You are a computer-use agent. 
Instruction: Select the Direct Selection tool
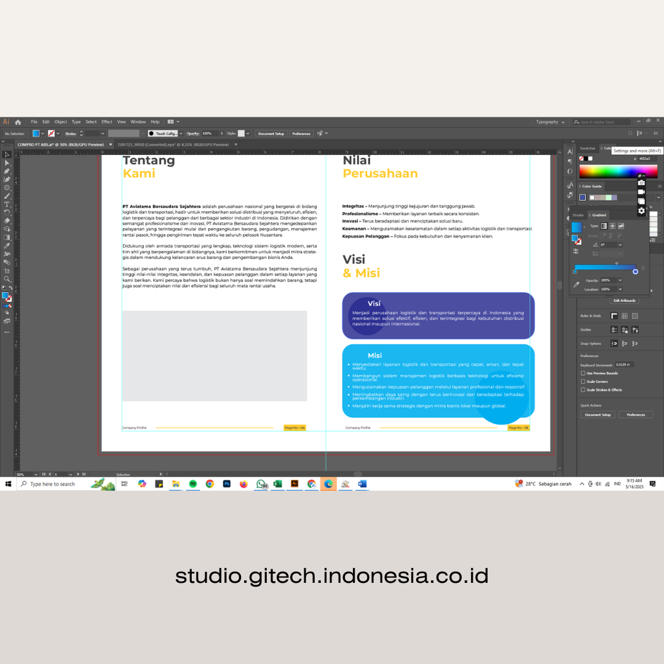coord(7,163)
